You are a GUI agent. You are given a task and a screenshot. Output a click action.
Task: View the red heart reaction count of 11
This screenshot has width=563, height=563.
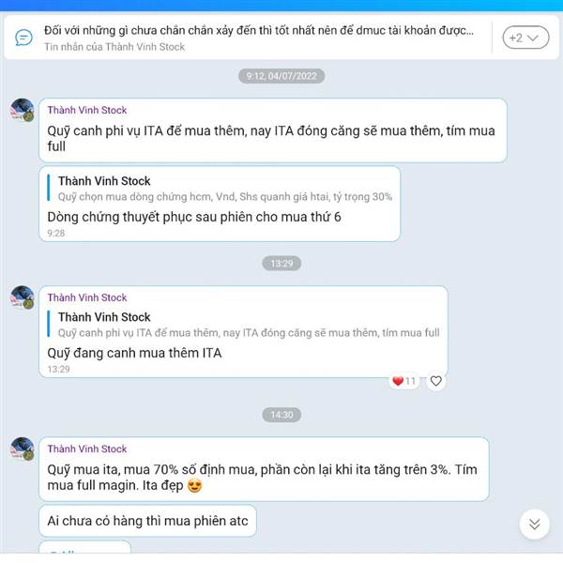tap(403, 381)
